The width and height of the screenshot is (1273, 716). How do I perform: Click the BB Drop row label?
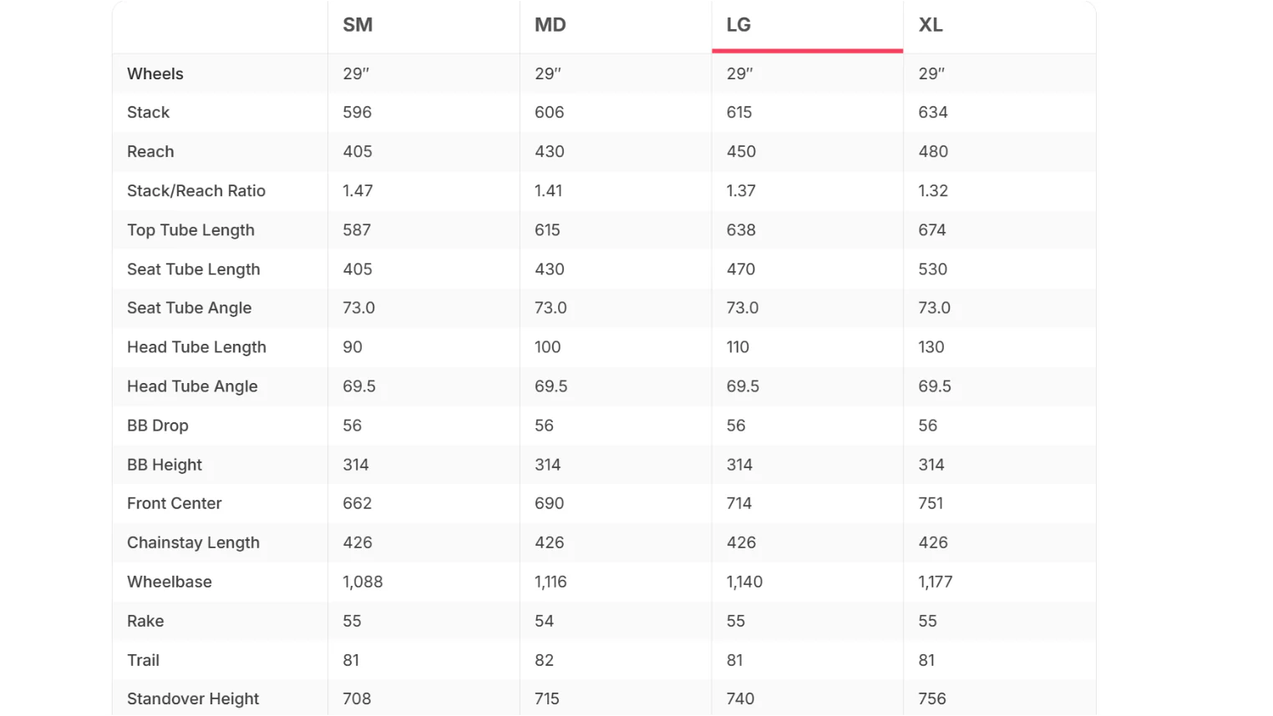[x=158, y=426]
